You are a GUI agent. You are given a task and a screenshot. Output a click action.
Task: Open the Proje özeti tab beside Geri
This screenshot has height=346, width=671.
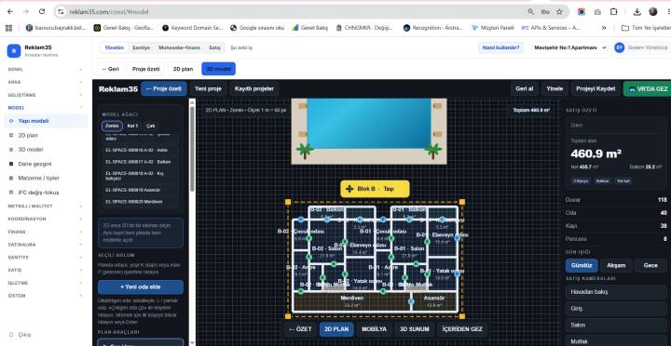click(x=146, y=69)
